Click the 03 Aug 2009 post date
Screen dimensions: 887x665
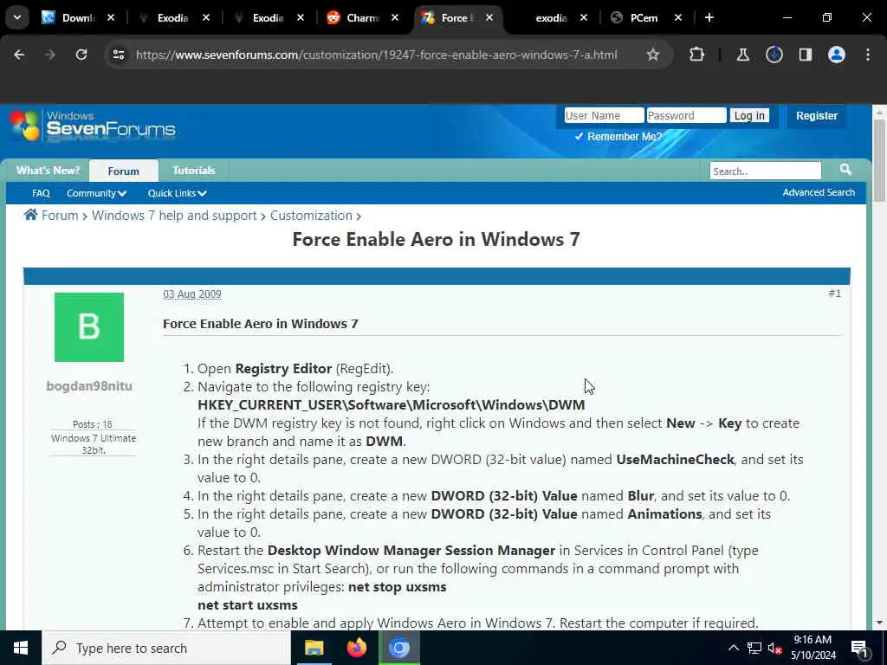(x=191, y=294)
